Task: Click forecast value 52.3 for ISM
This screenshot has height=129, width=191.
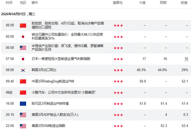Action: tap(164, 126)
